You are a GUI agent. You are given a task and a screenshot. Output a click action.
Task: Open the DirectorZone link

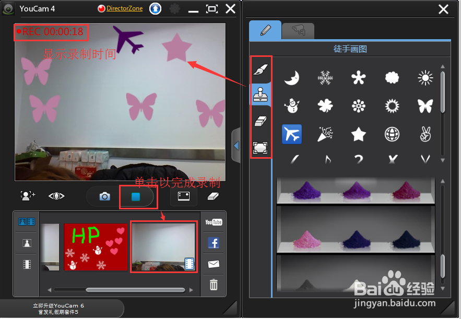(x=124, y=9)
